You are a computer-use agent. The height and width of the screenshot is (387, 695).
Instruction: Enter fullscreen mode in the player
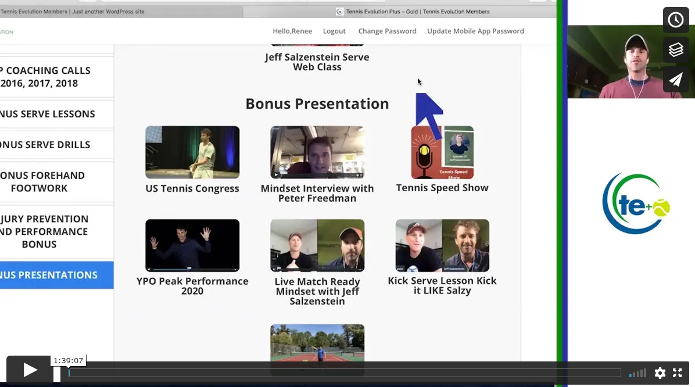(677, 373)
